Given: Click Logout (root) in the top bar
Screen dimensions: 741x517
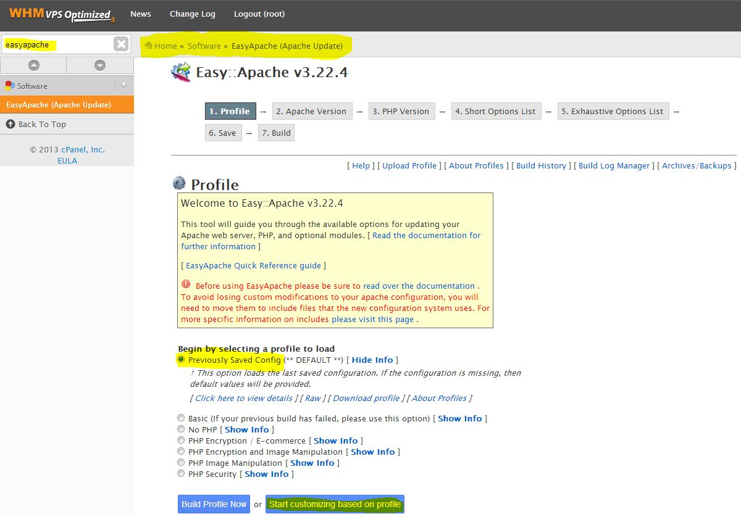Looking at the screenshot, I should pos(259,14).
